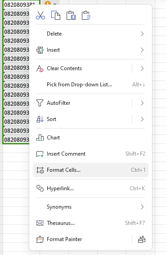This screenshot has height=255, width=166.
Task: Click the Format Cells icon
Action: click(x=40, y=170)
